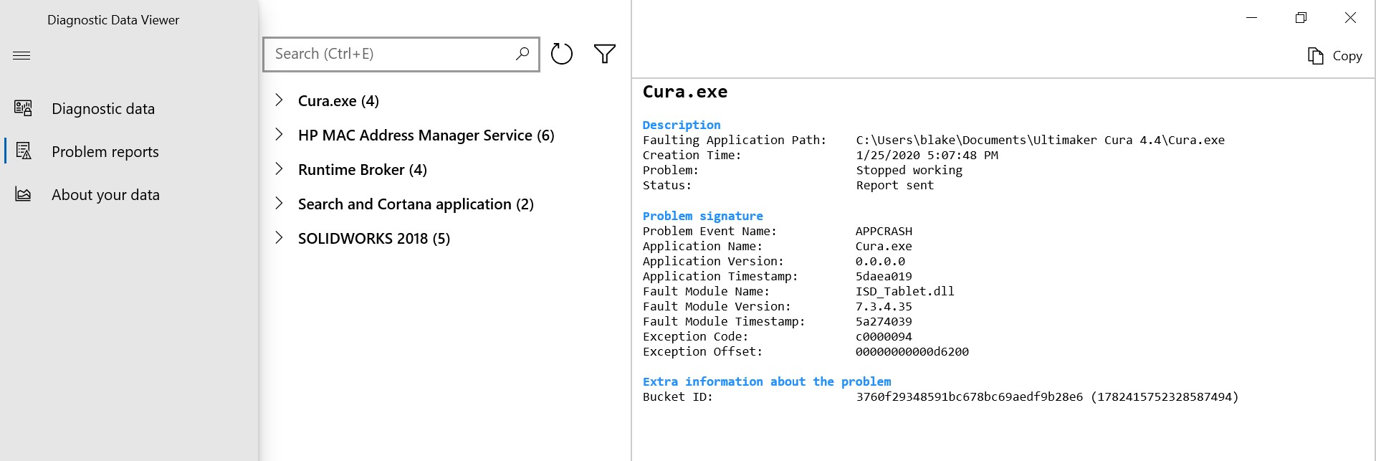The width and height of the screenshot is (1376, 461).
Task: Click fault module timestamp 5a274039
Action: pos(884,321)
